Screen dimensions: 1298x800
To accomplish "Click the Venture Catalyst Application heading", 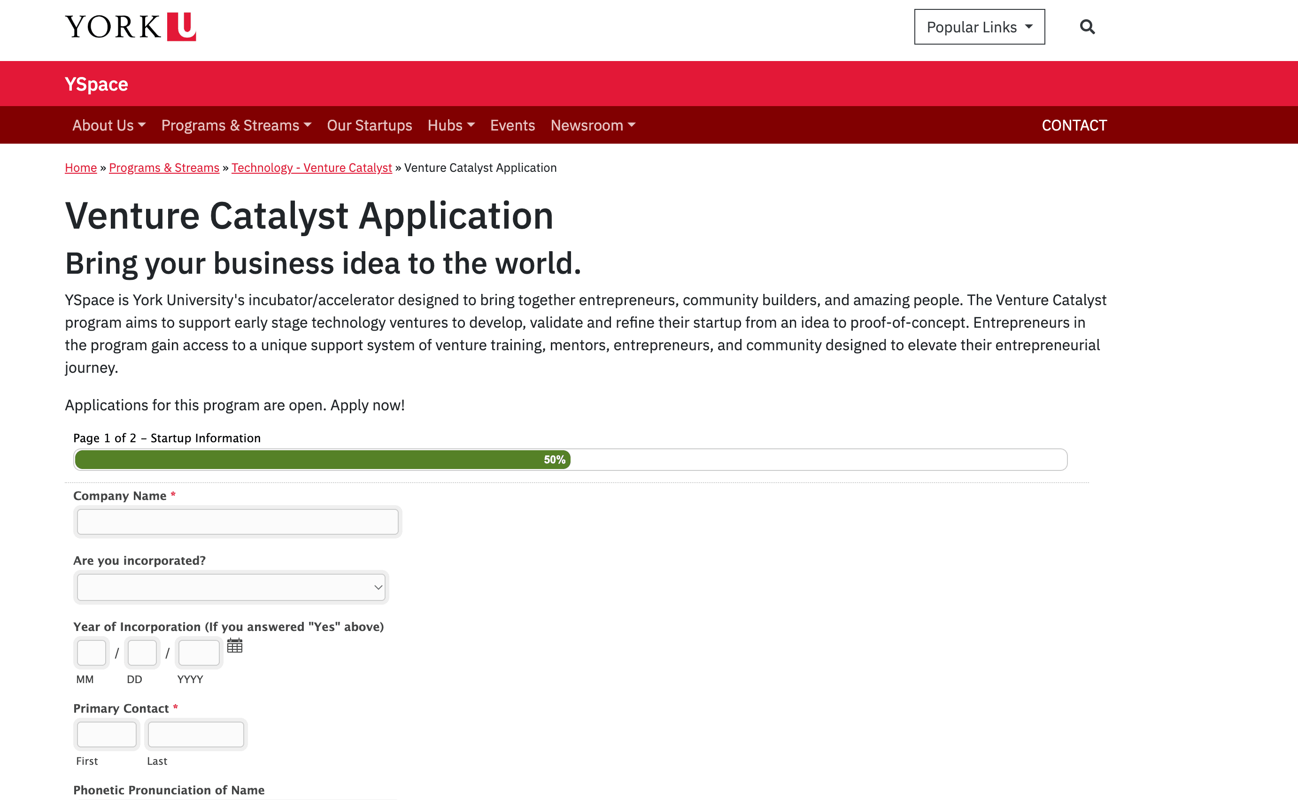I will 309,216.
